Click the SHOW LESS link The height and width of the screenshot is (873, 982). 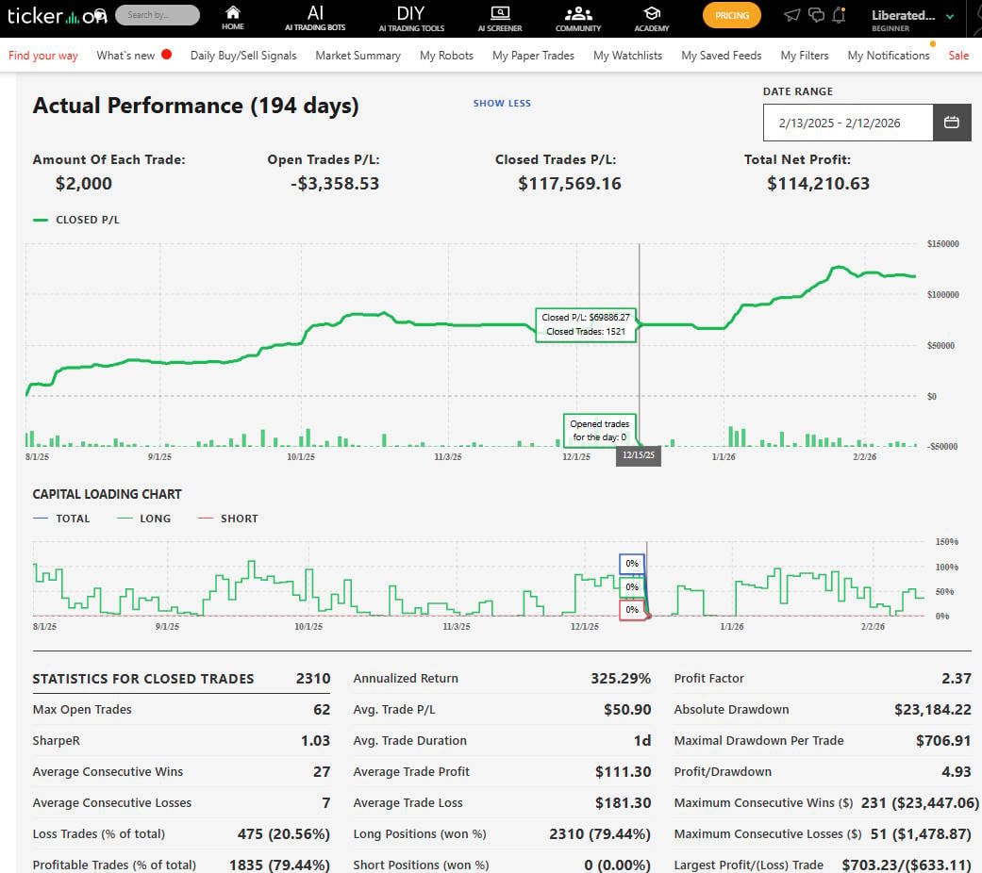coord(502,104)
